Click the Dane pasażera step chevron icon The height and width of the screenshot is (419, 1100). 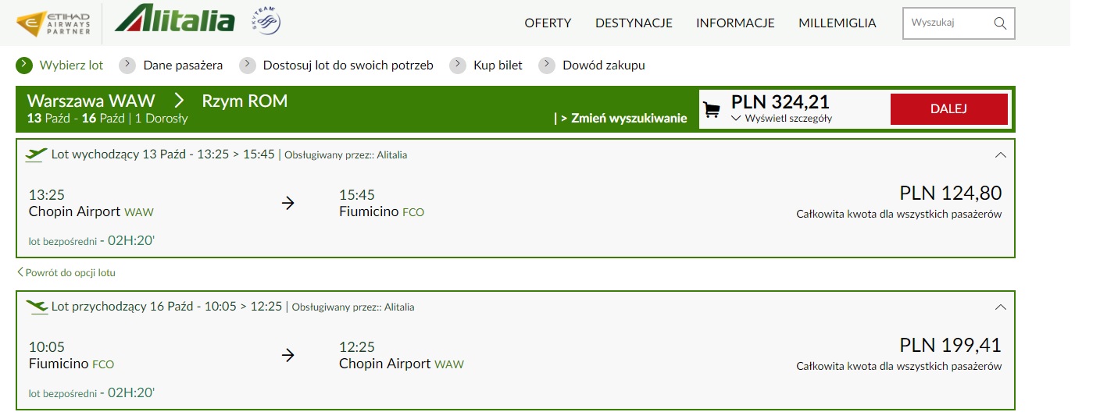tap(127, 65)
